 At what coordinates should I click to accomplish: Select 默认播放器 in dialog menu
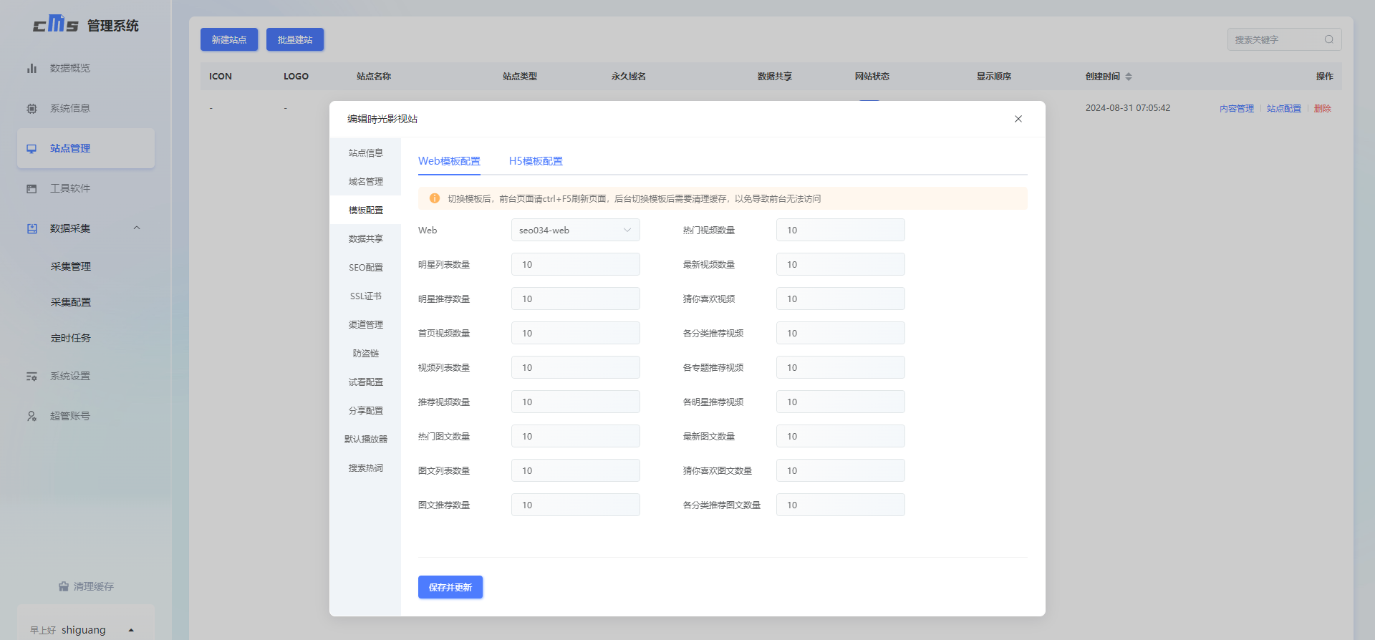click(x=365, y=439)
